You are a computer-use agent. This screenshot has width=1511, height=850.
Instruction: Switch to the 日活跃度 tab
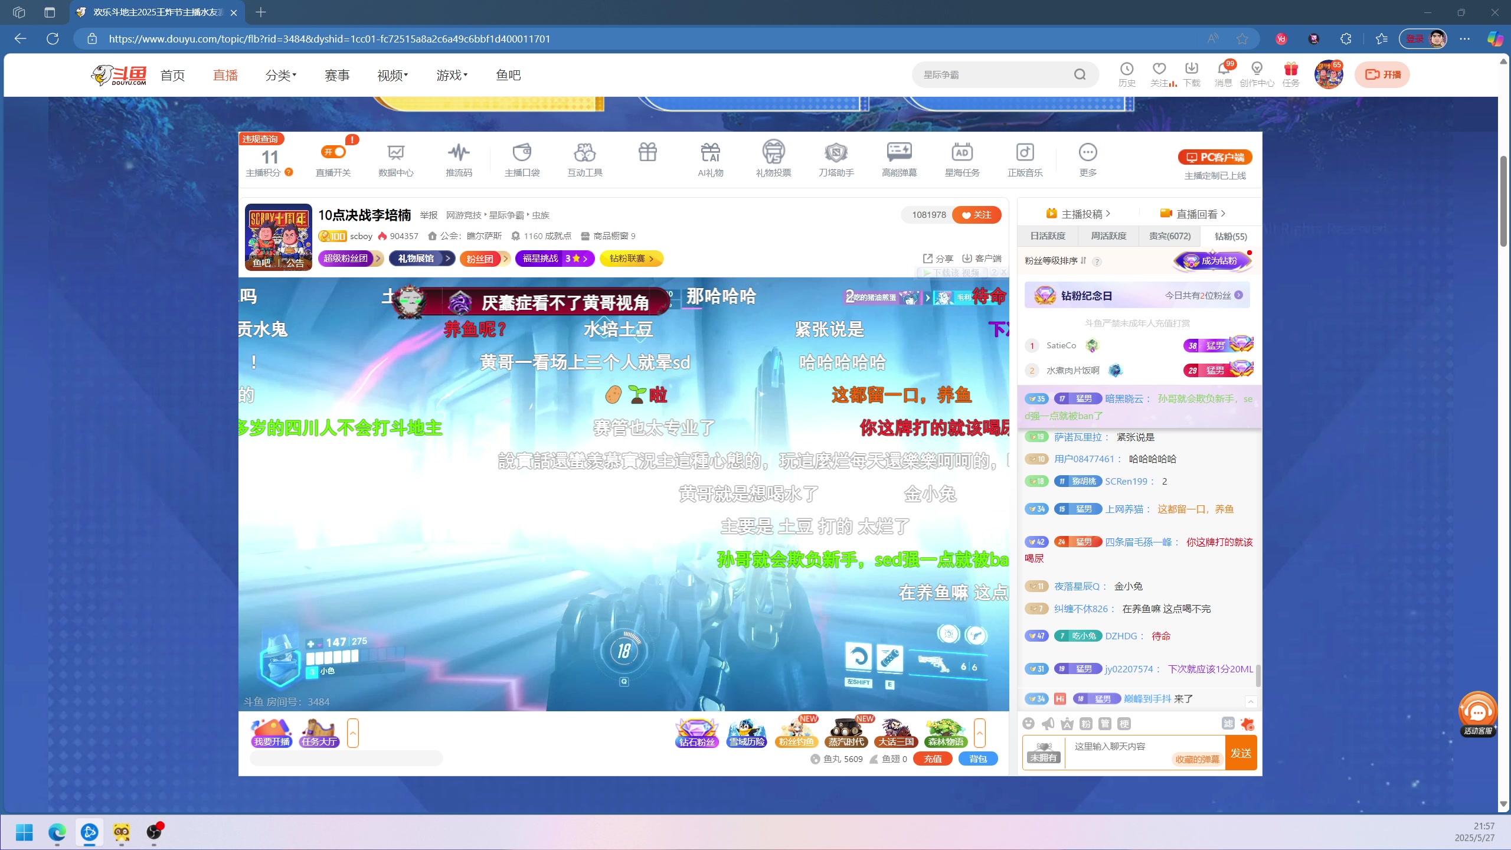(x=1048, y=236)
